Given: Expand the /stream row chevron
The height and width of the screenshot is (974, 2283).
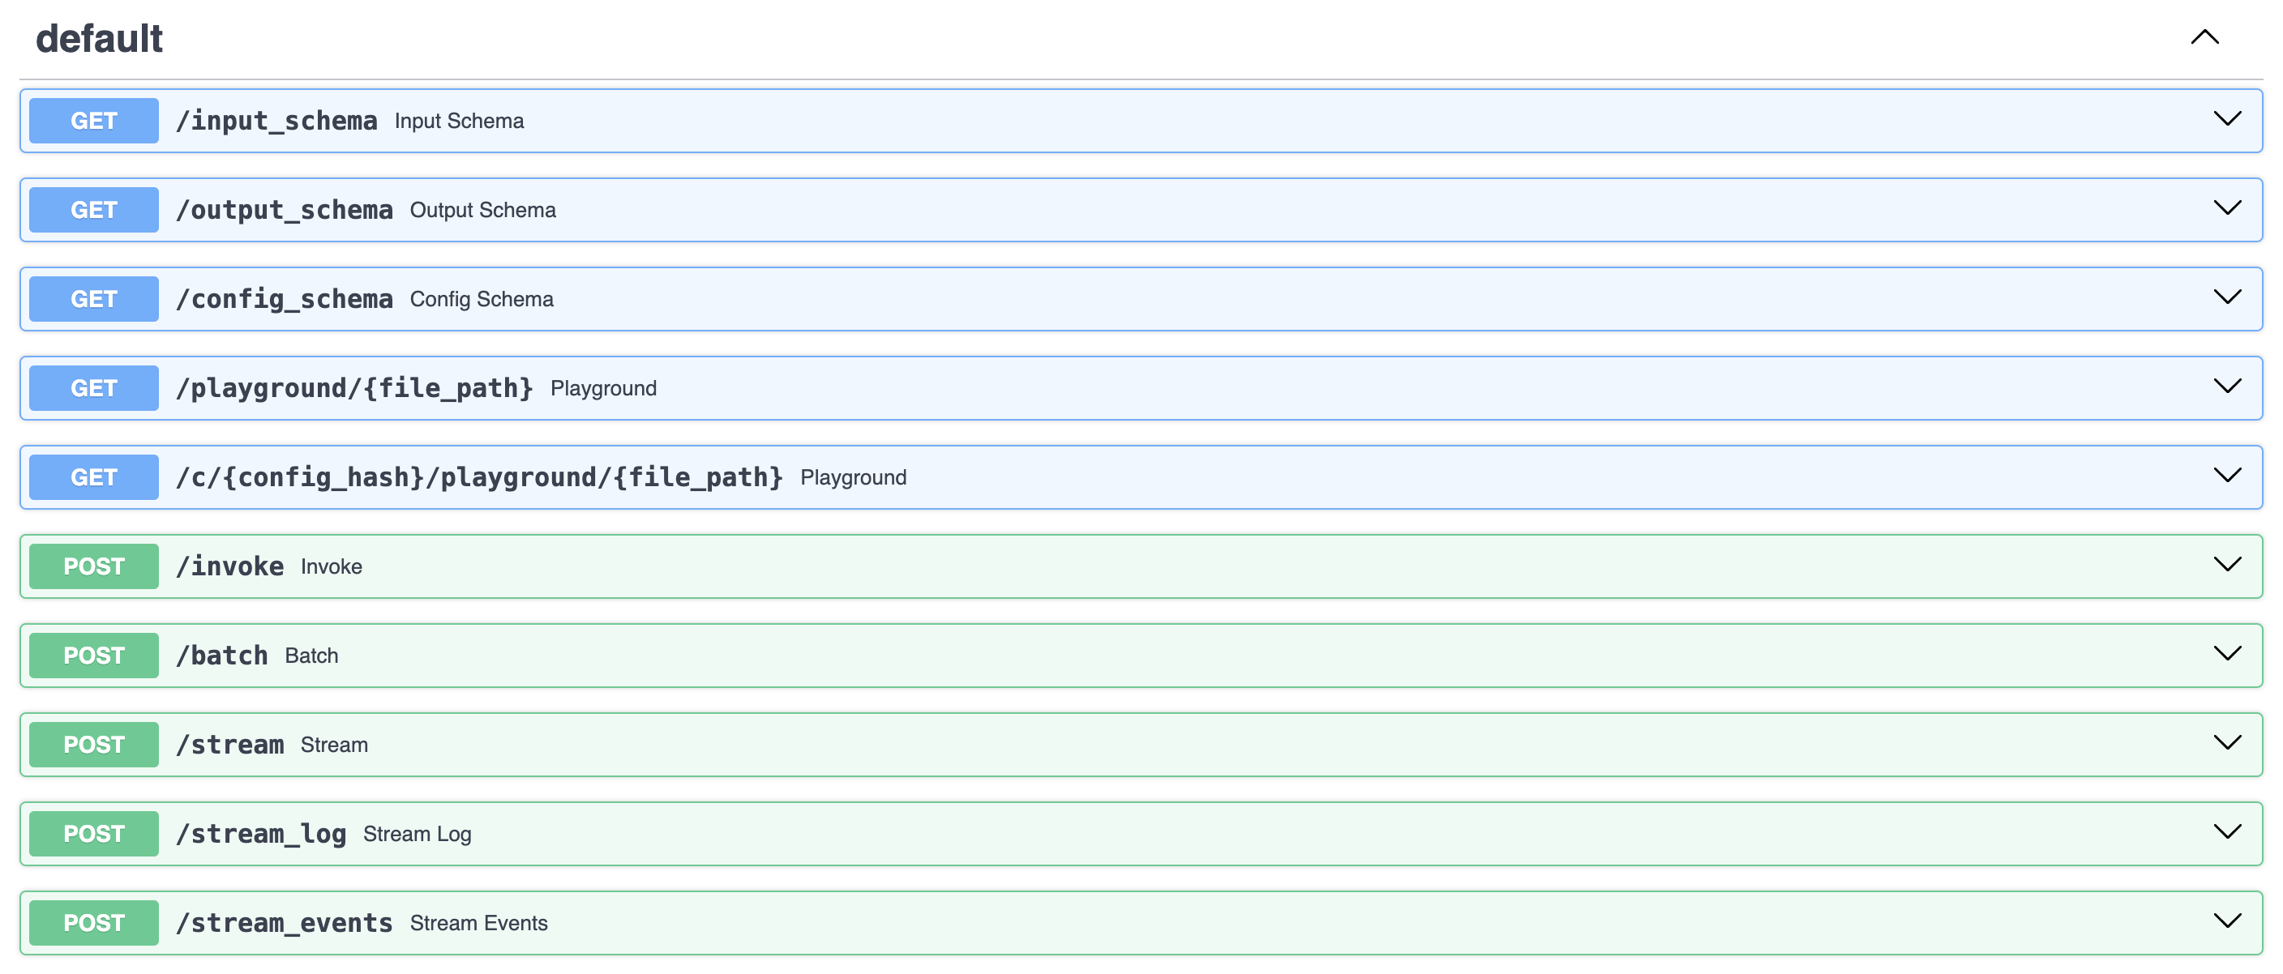Looking at the screenshot, I should click(x=2226, y=743).
